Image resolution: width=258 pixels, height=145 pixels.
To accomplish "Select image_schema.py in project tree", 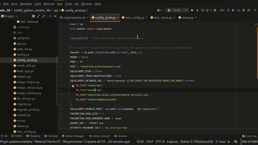I will 29,93.
